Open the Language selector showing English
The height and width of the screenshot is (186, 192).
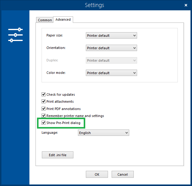coord(103,133)
